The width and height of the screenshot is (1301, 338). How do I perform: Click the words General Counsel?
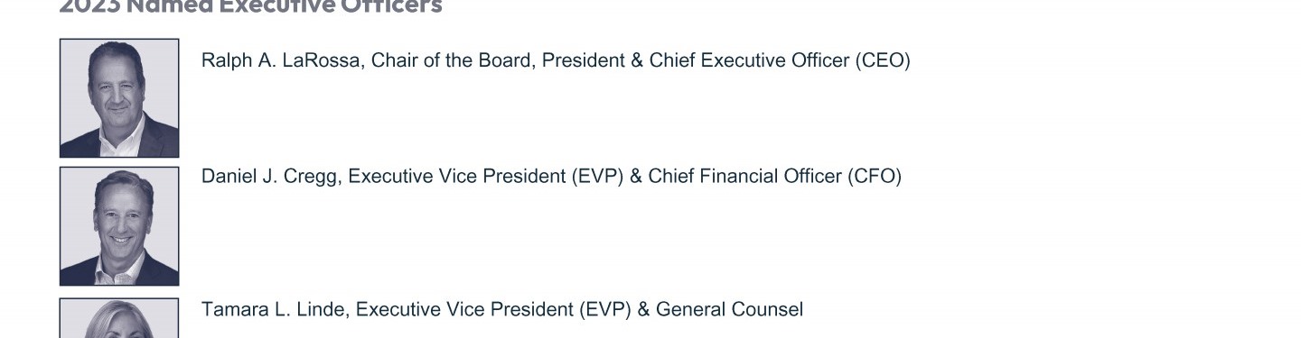tap(729, 310)
